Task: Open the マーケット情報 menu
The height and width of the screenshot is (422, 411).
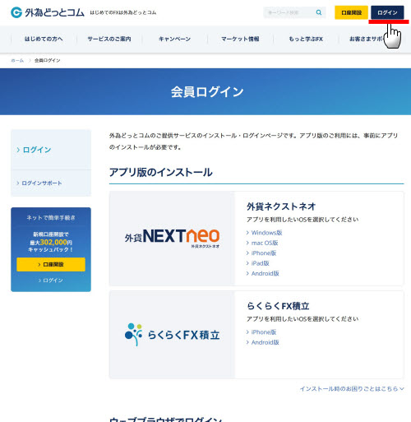Action: click(240, 39)
